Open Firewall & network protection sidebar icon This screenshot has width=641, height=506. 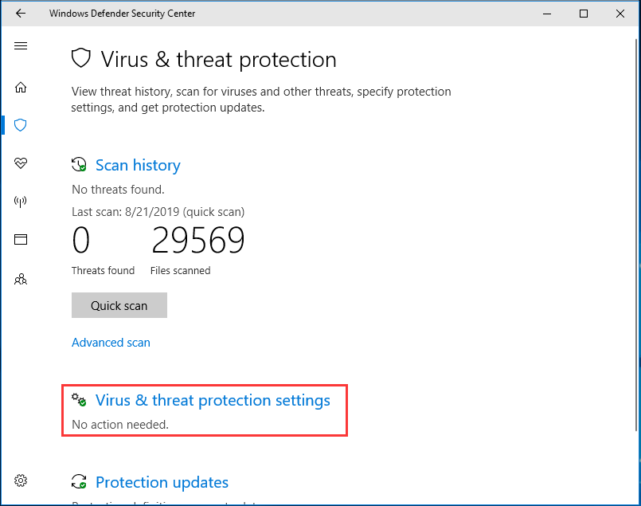pos(21,202)
